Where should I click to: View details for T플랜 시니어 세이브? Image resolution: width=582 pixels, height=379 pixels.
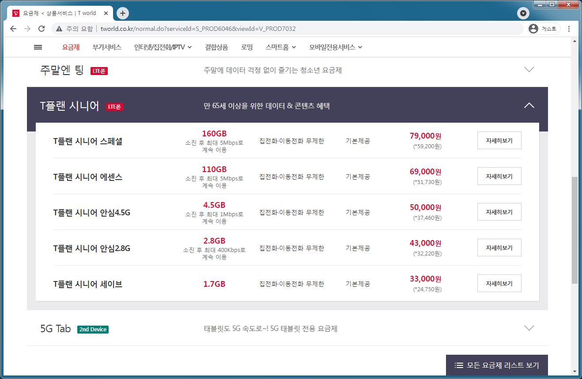click(x=499, y=283)
